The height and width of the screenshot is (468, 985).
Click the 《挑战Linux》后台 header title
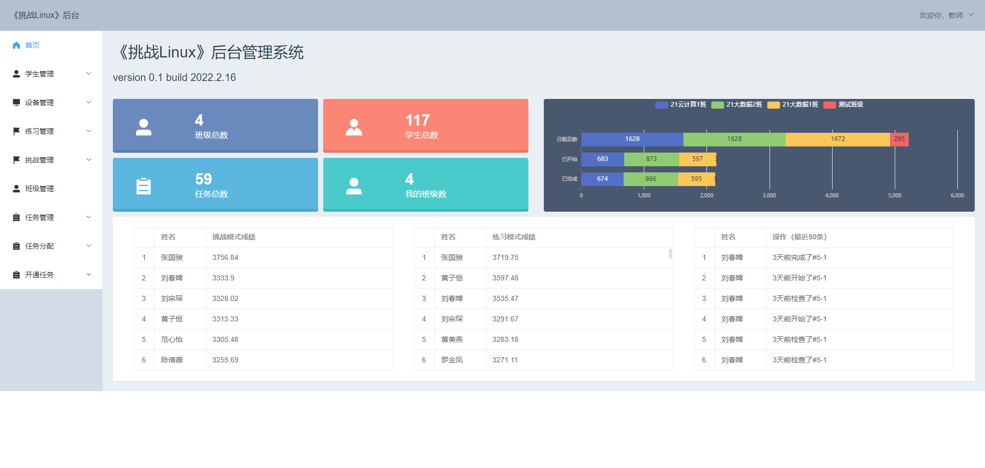click(x=45, y=15)
